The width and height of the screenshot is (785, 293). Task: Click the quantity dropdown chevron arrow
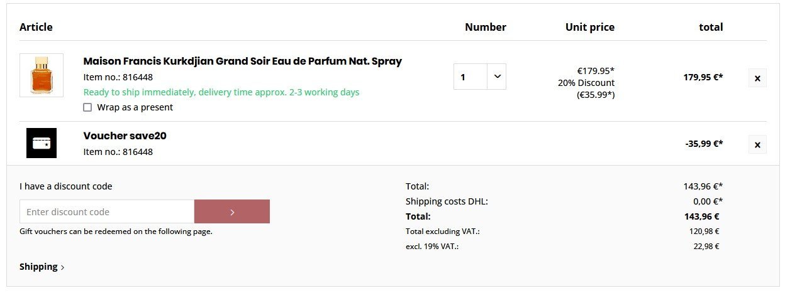tap(497, 77)
